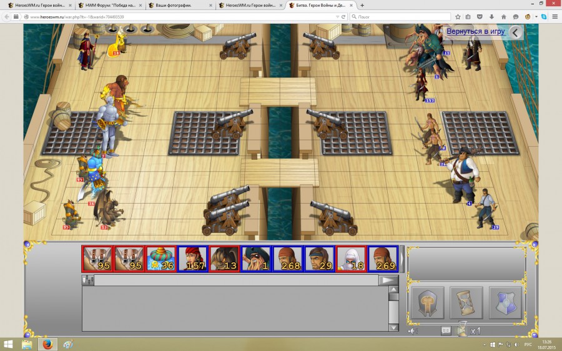Click the taskbar volume speaker icon
The width and height of the screenshot is (562, 351).
pos(516,345)
